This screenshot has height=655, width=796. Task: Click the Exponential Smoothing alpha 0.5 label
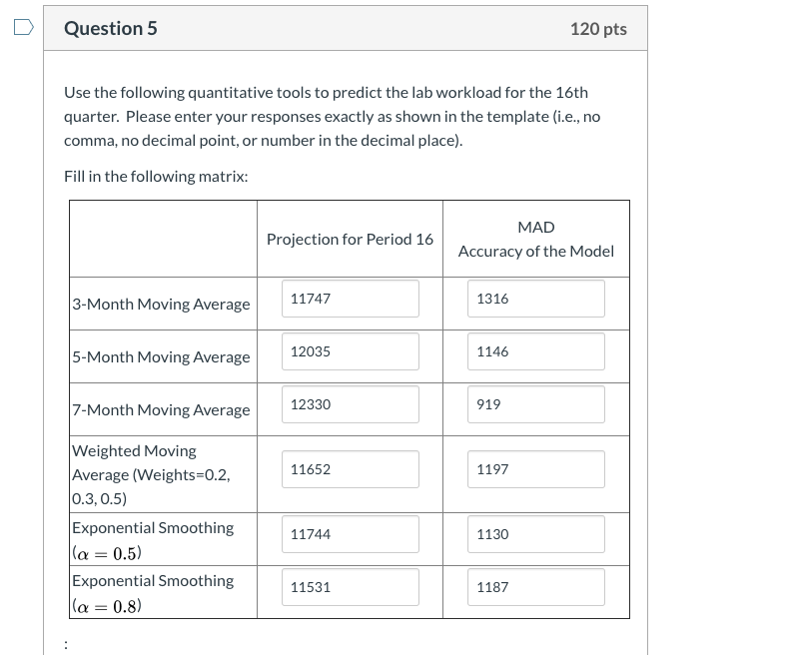153,540
